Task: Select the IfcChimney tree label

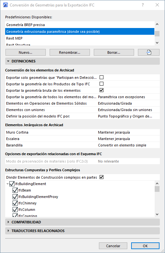Action: [27, 203]
